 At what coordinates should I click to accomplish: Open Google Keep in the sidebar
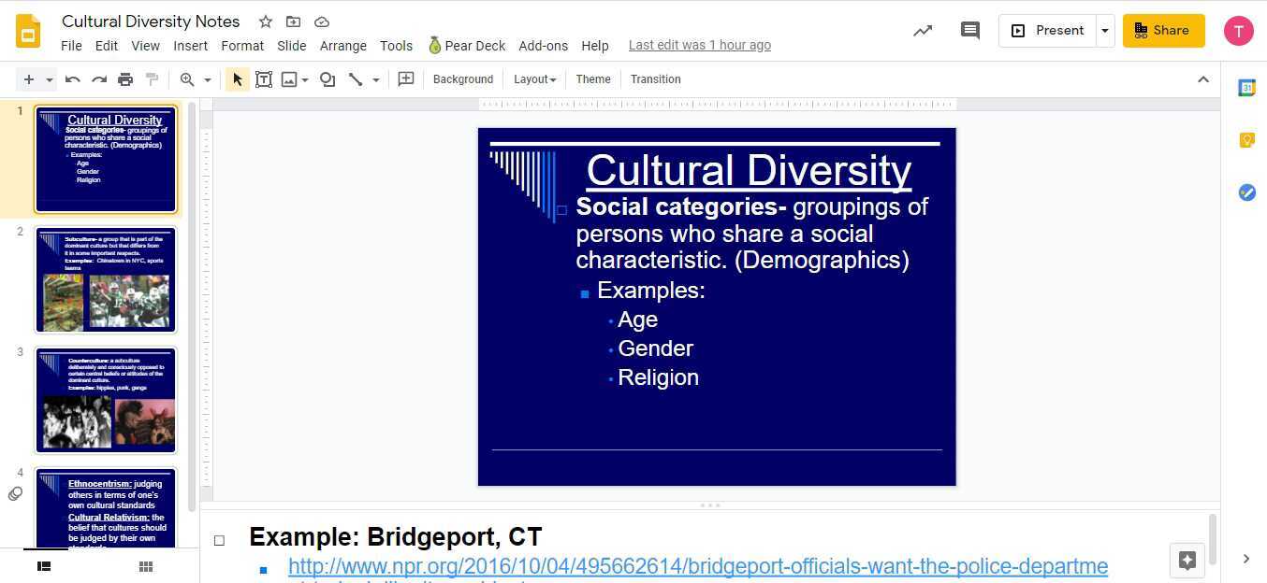1246,140
